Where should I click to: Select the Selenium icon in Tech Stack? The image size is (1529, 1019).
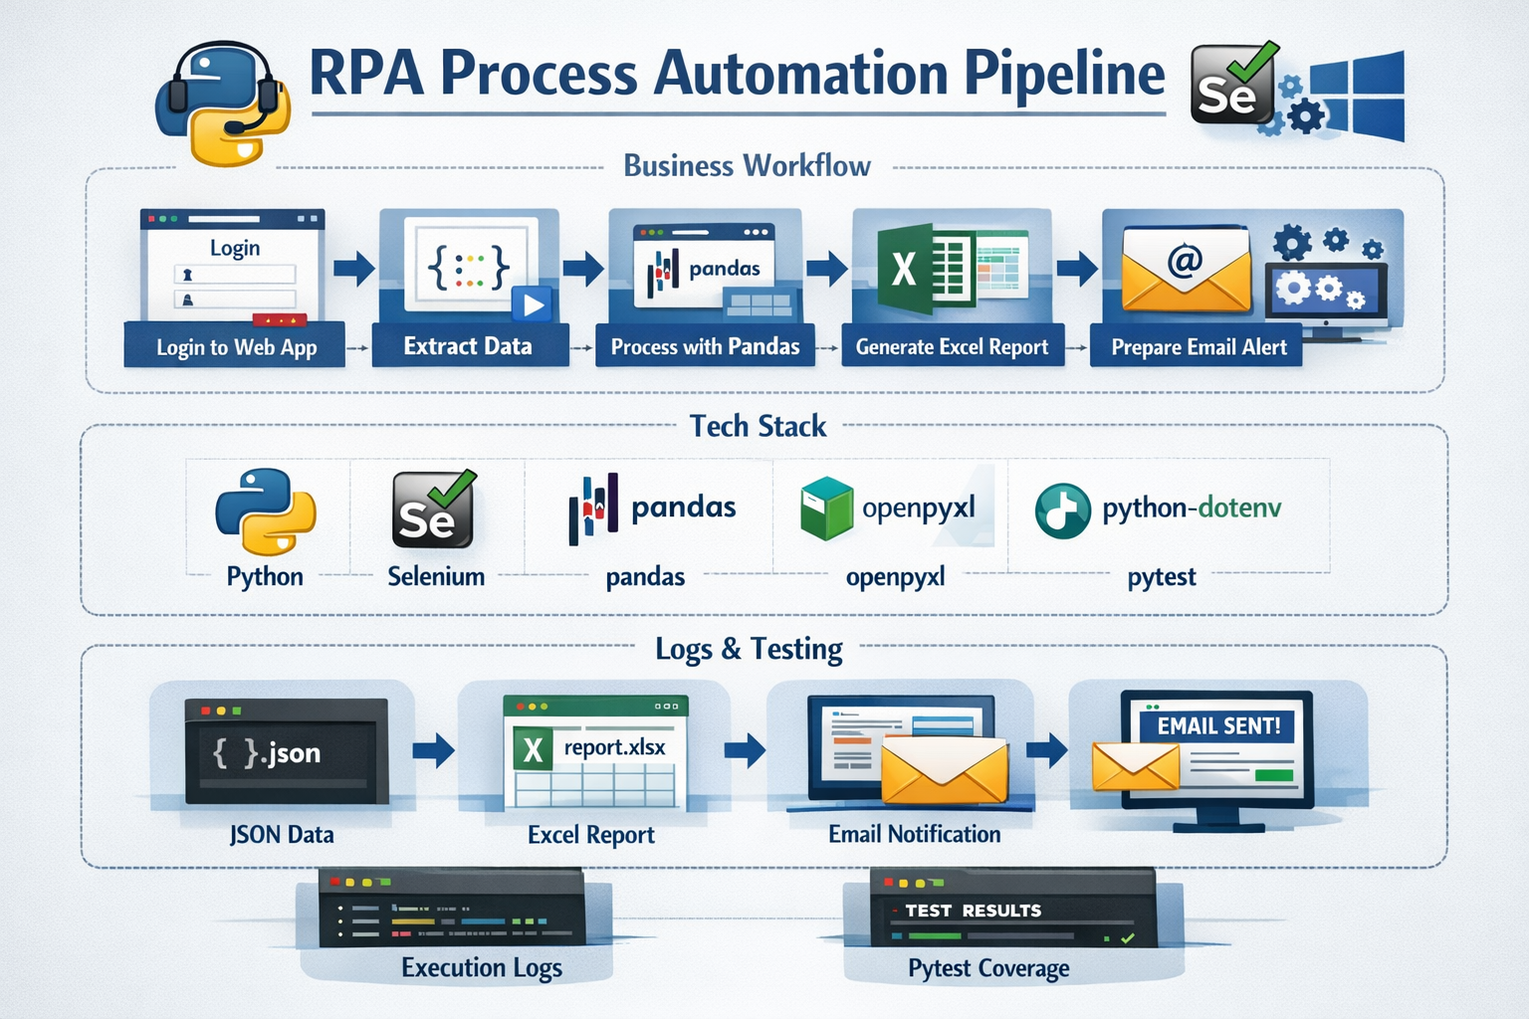435,509
